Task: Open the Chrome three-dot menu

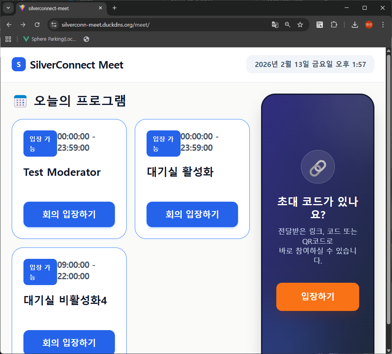Action: 383,25
